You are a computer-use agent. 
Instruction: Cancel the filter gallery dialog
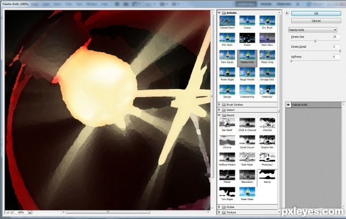(x=316, y=21)
